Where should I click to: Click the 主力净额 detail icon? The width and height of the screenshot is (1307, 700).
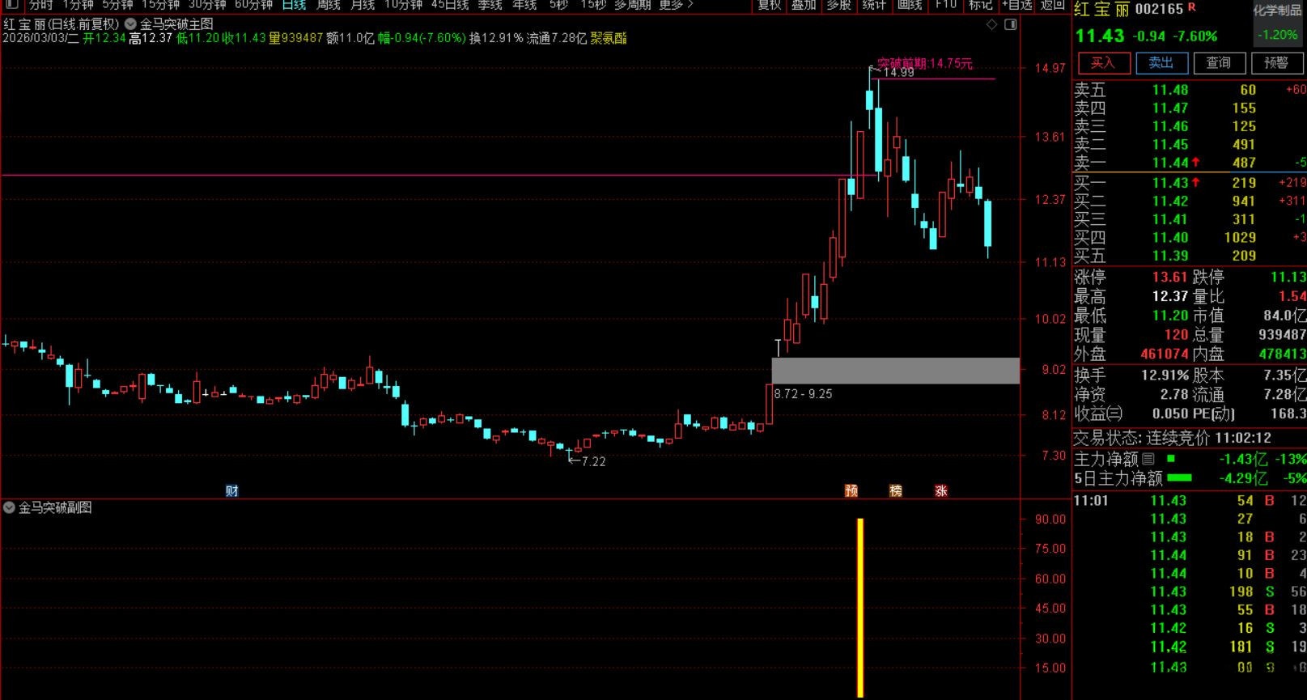tap(1148, 459)
